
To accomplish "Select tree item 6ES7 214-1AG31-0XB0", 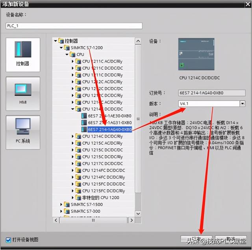I will click(110, 123).
